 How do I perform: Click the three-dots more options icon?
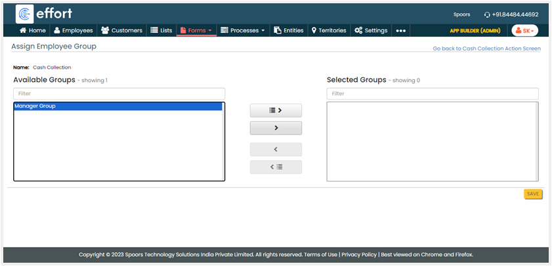401,31
